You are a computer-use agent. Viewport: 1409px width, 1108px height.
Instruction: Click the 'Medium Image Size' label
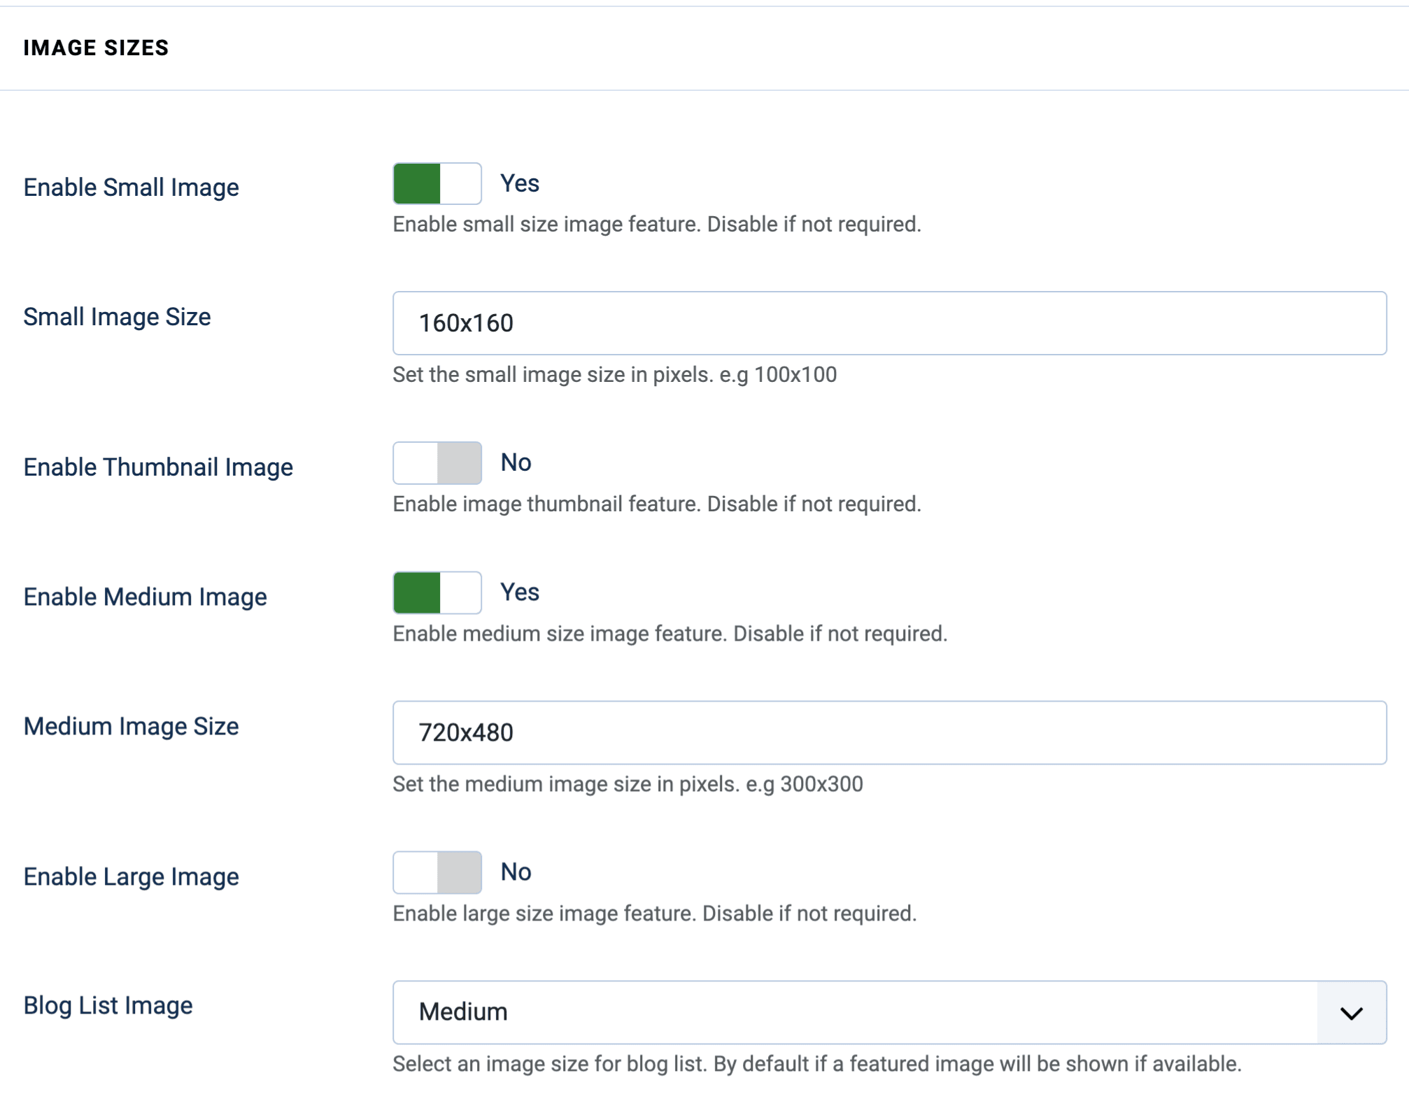(131, 726)
